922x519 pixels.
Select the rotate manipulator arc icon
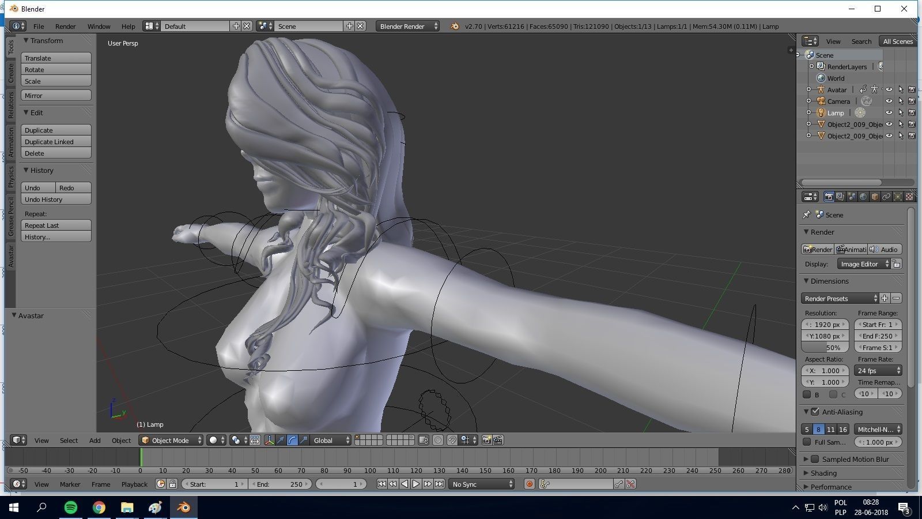(x=292, y=440)
